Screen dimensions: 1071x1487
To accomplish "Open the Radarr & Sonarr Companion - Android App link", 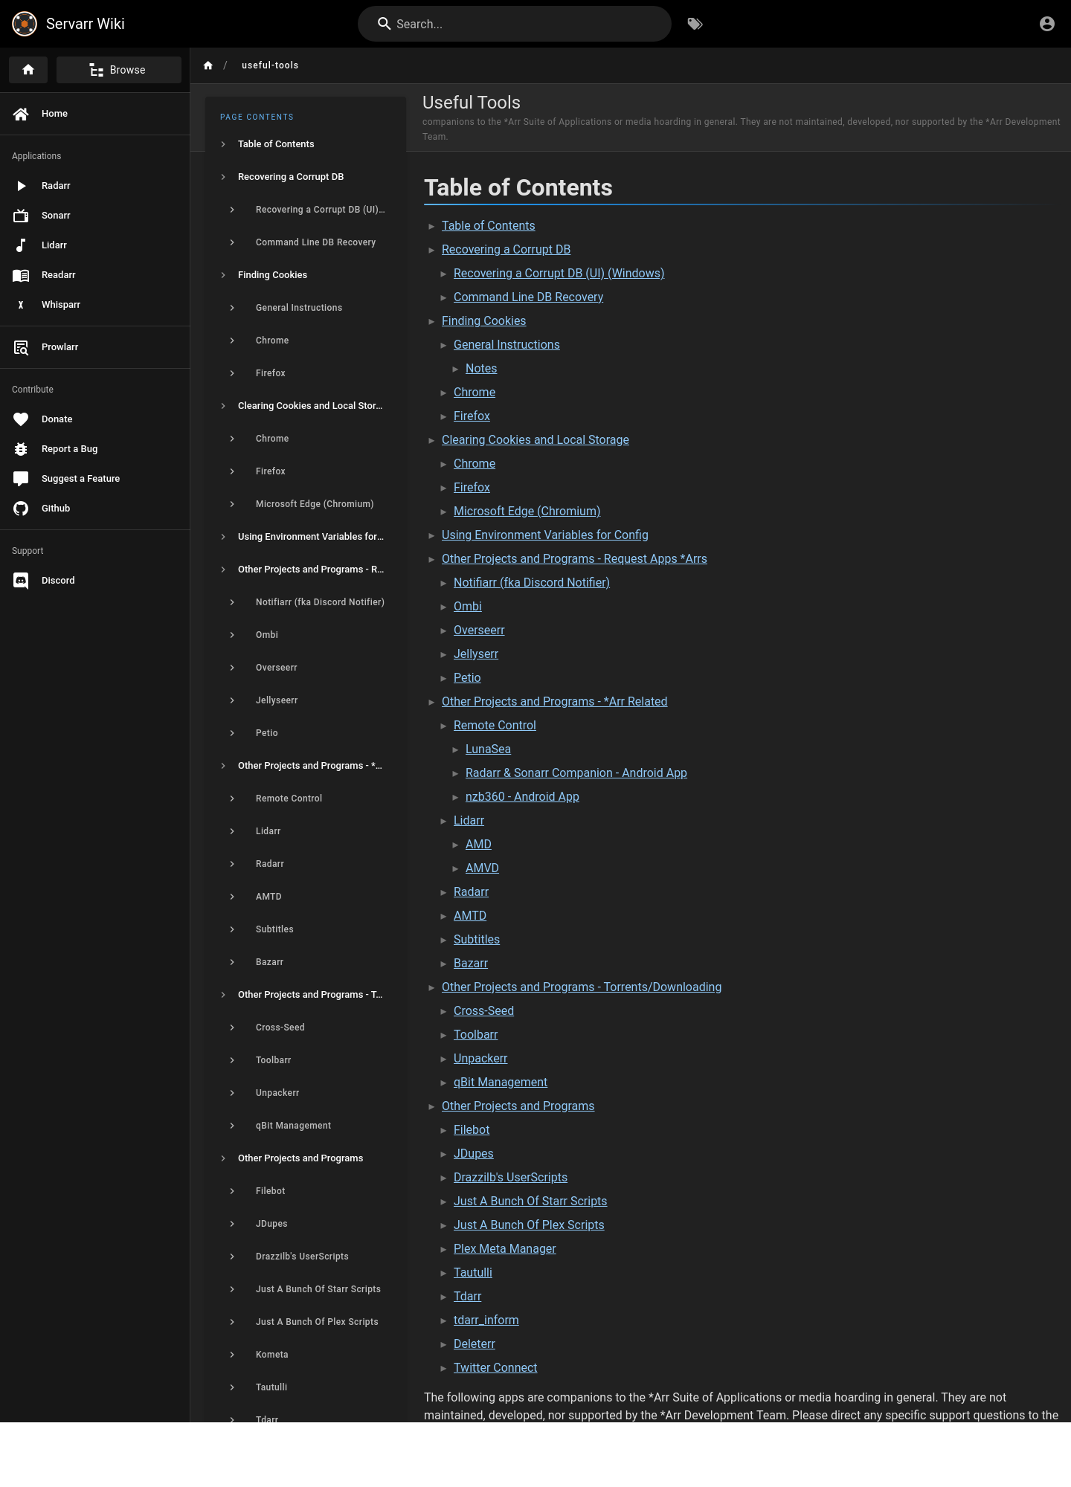I will pos(576,773).
